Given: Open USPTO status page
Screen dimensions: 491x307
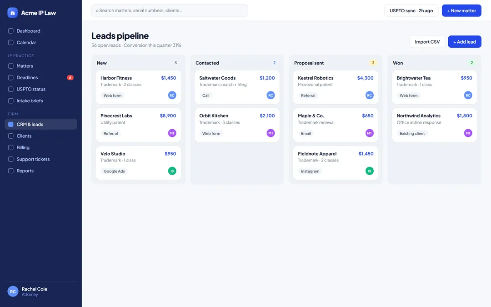Looking at the screenshot, I should [x=41, y=89].
